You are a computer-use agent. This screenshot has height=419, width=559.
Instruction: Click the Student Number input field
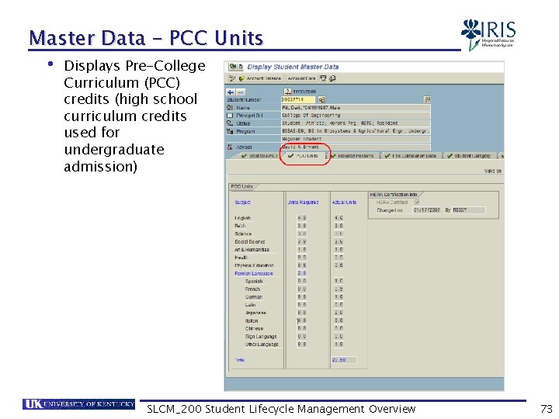coord(298,100)
